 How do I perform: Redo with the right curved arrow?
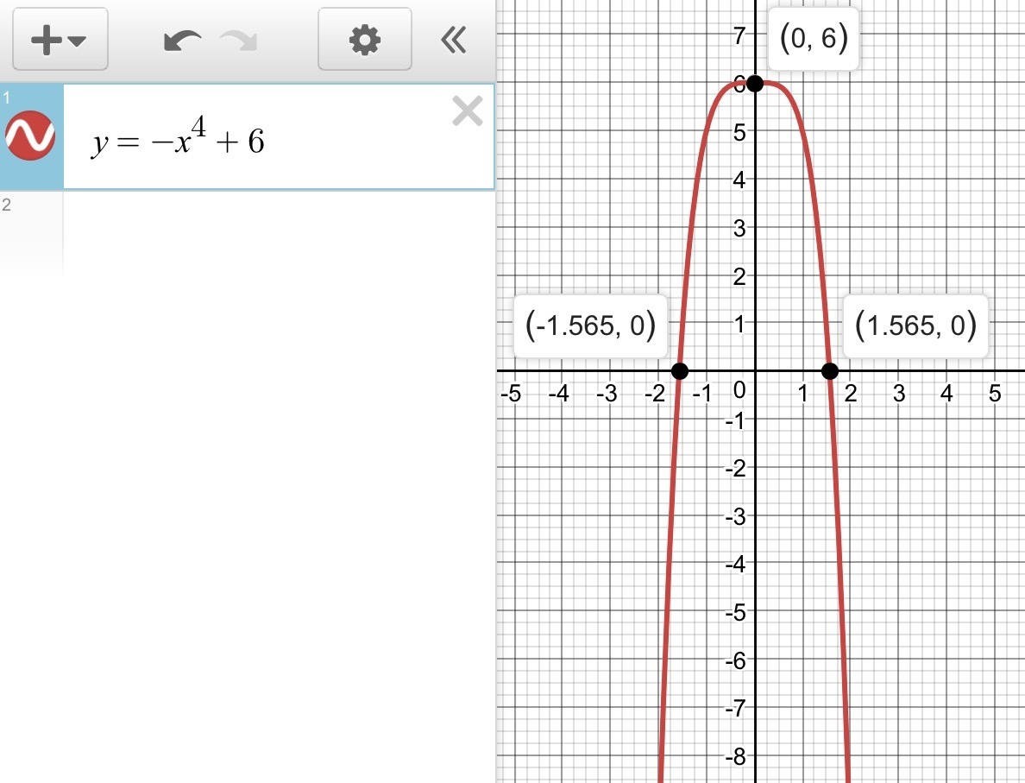point(239,41)
